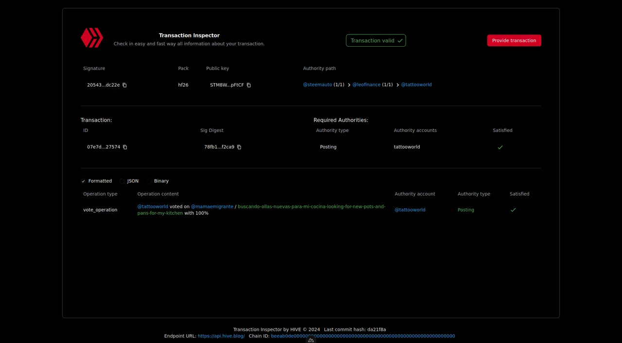This screenshot has width=622, height=343.
Task: Switch to JSON view option
Action: click(x=129, y=181)
